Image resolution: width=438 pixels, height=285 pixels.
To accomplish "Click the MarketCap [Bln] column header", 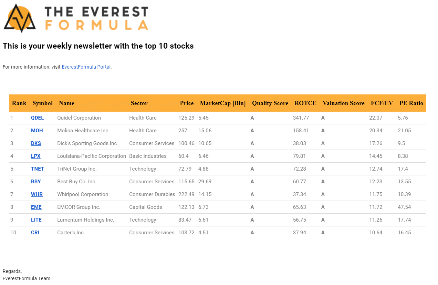I will 223,103.
